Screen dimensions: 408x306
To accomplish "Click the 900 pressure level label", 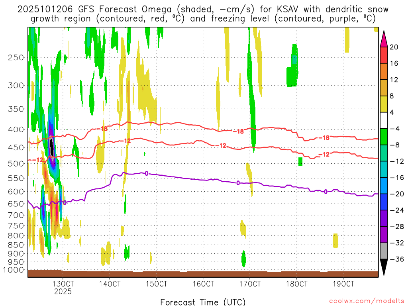I will pos(16,253).
